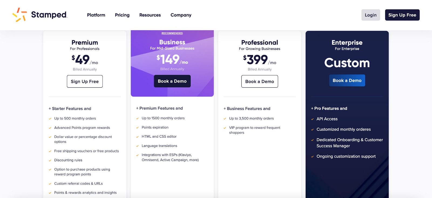Screen dimensions: 432x198
Task: Book a Demo for the Professional plan
Action: 259,81
